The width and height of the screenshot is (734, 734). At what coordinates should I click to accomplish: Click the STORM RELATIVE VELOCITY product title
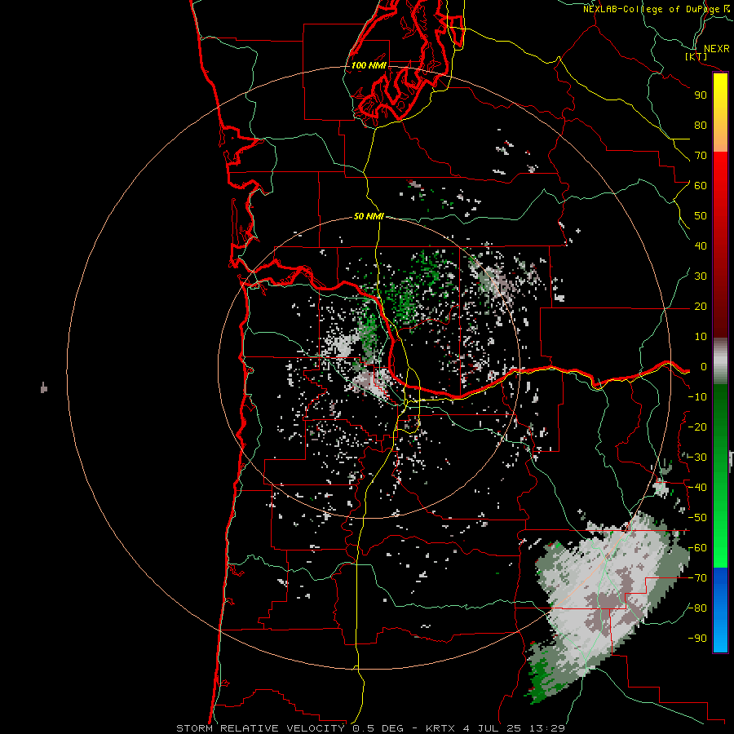(x=260, y=728)
